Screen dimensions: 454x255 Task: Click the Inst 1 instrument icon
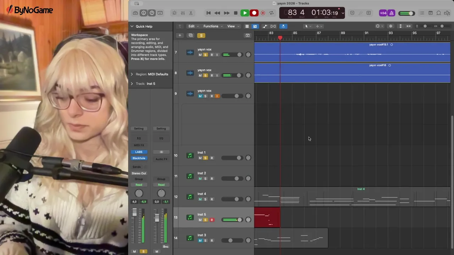click(x=190, y=155)
